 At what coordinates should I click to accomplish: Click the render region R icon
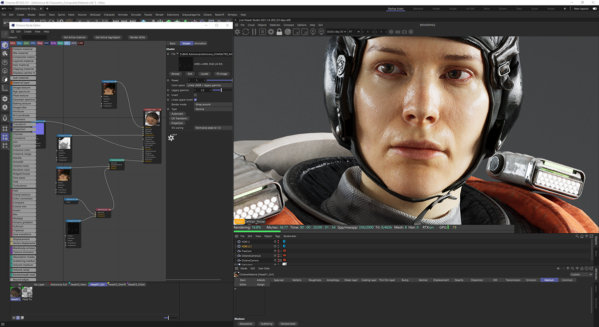click(262, 32)
